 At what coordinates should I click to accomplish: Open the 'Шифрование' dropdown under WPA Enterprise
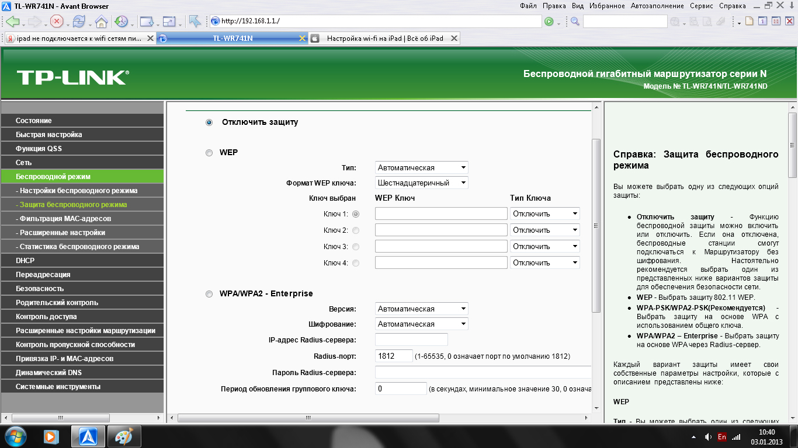[x=421, y=324]
